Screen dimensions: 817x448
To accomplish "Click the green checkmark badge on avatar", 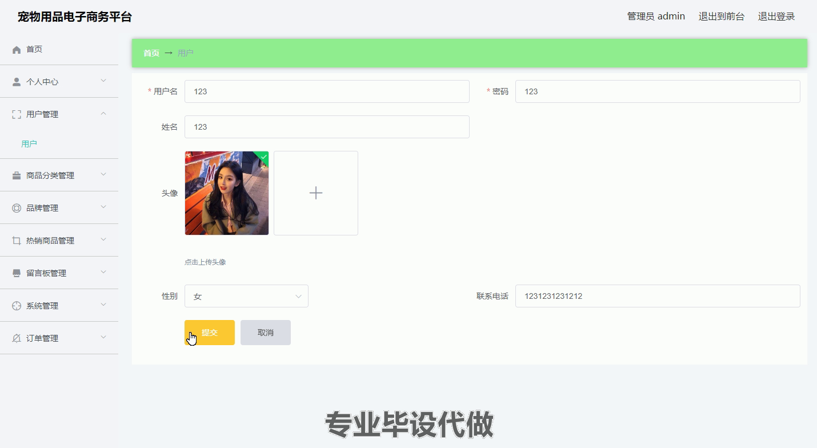I will click(263, 157).
